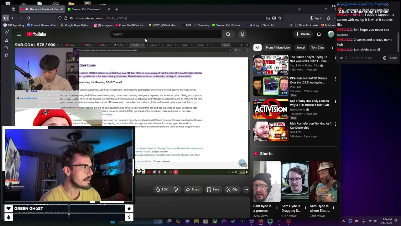Open options menu for Nick Rochefort video
Viewport: 401px width, 226px height.
[x=336, y=124]
